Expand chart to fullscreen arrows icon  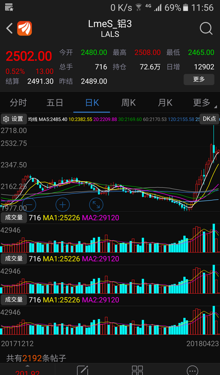96,205
